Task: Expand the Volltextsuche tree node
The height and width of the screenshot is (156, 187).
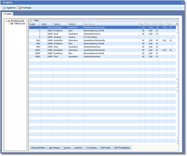Action: tap(9, 24)
